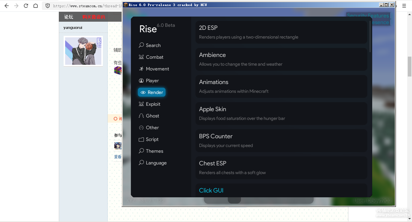The width and height of the screenshot is (412, 222).
Task: Disable the enabled Click GUI module
Action: coord(281,190)
